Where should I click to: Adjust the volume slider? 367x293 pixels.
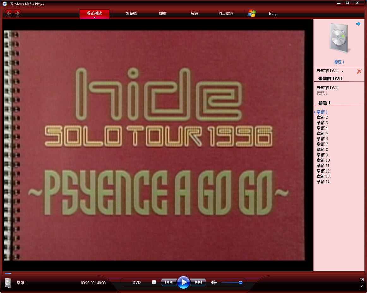click(x=232, y=283)
